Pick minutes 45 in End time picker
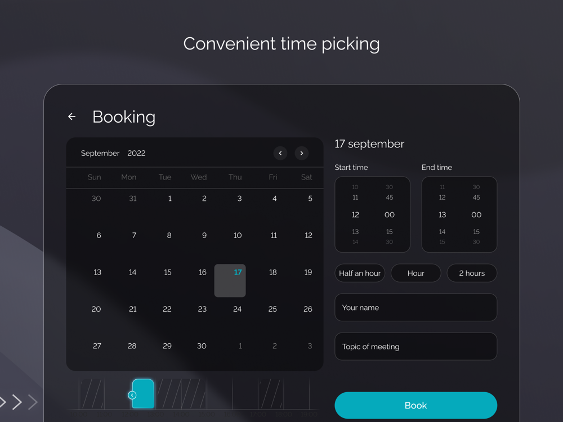Viewport: 563px width, 422px height. pyautogui.click(x=476, y=197)
